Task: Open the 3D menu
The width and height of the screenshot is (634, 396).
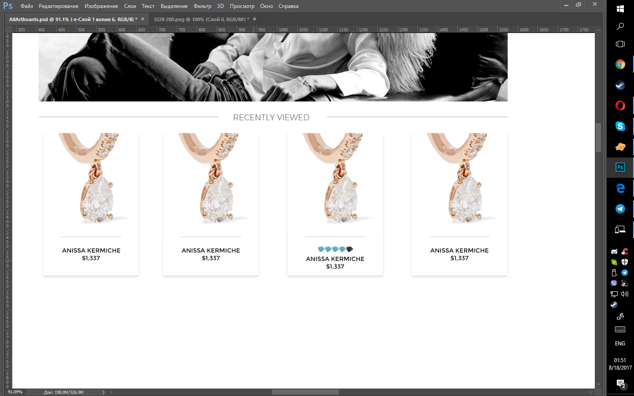Action: (220, 6)
